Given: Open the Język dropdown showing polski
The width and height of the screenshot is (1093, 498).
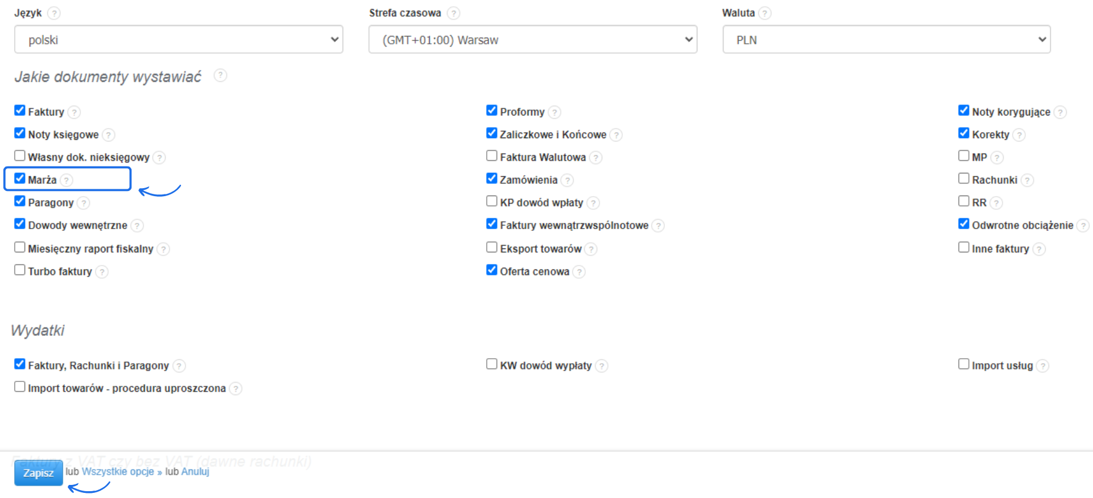Looking at the screenshot, I should (179, 40).
